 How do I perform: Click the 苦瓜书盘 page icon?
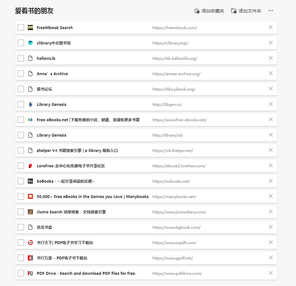point(30,227)
